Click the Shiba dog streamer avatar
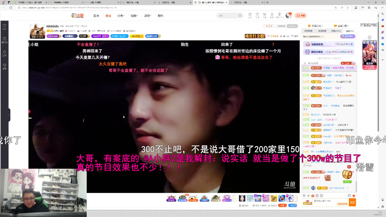This screenshot has height=217, width=386. tap(37, 31)
